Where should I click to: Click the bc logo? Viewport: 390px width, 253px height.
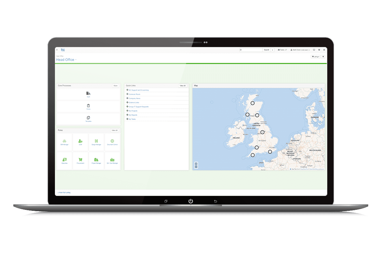(63, 50)
